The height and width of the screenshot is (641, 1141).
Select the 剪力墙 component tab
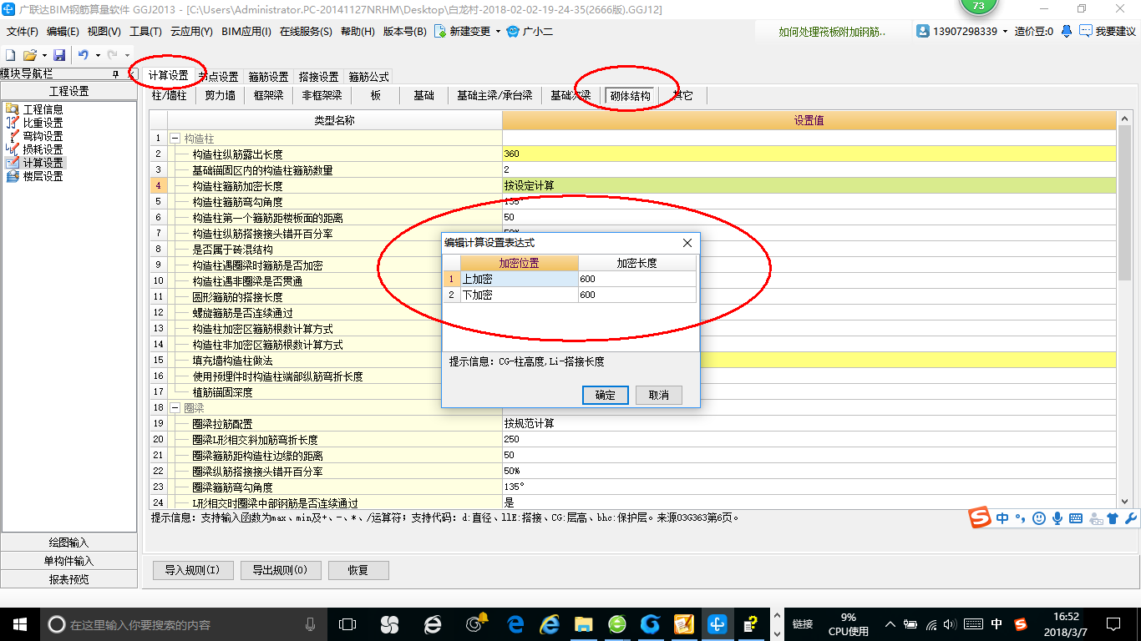(x=220, y=96)
